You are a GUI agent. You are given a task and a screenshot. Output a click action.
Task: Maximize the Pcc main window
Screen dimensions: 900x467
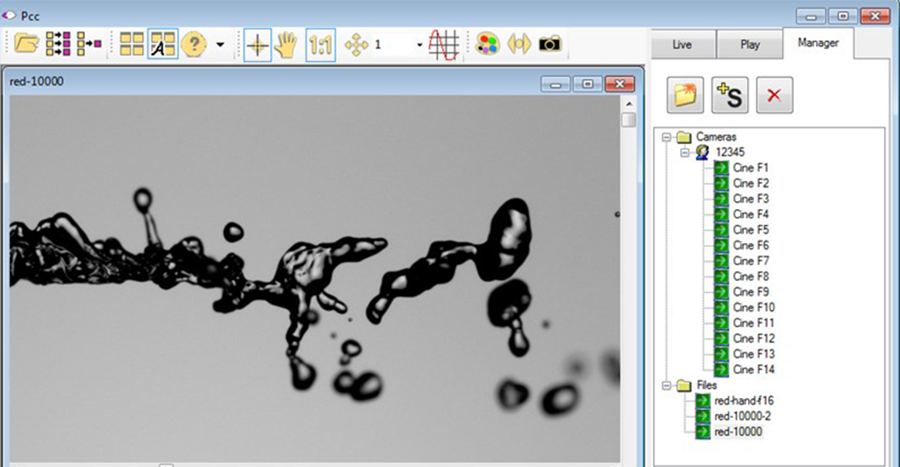pyautogui.click(x=842, y=15)
